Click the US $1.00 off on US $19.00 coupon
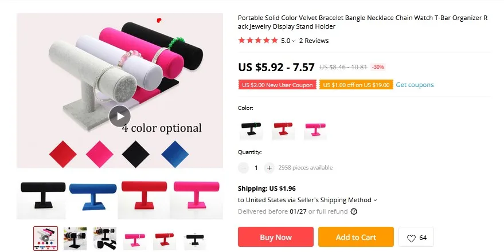 pos(356,85)
